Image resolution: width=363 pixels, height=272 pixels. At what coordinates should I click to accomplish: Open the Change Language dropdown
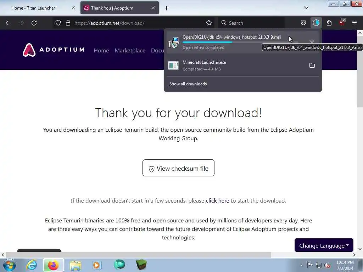[324, 245]
